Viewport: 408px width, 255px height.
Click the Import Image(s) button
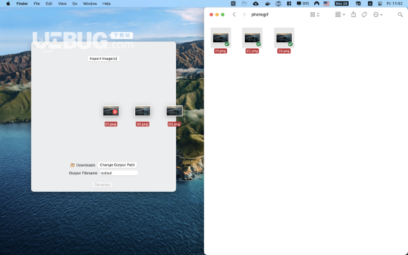pyautogui.click(x=103, y=58)
